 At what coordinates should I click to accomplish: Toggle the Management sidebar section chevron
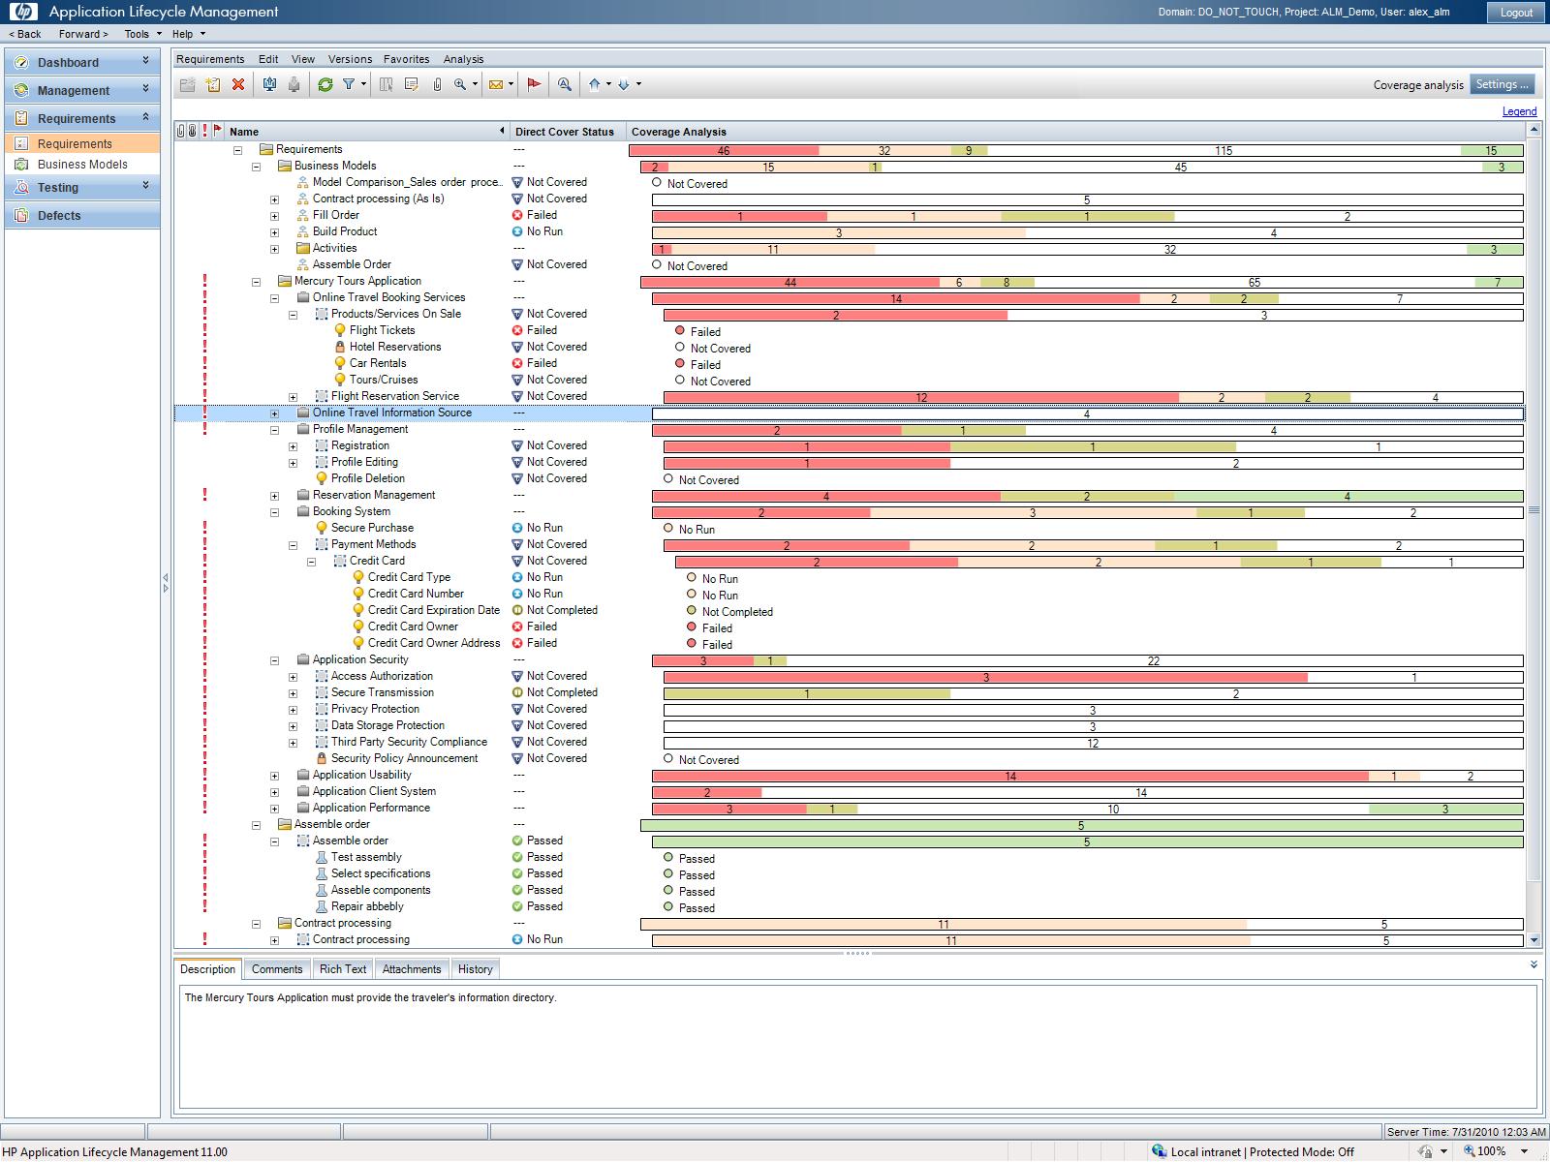click(x=146, y=89)
